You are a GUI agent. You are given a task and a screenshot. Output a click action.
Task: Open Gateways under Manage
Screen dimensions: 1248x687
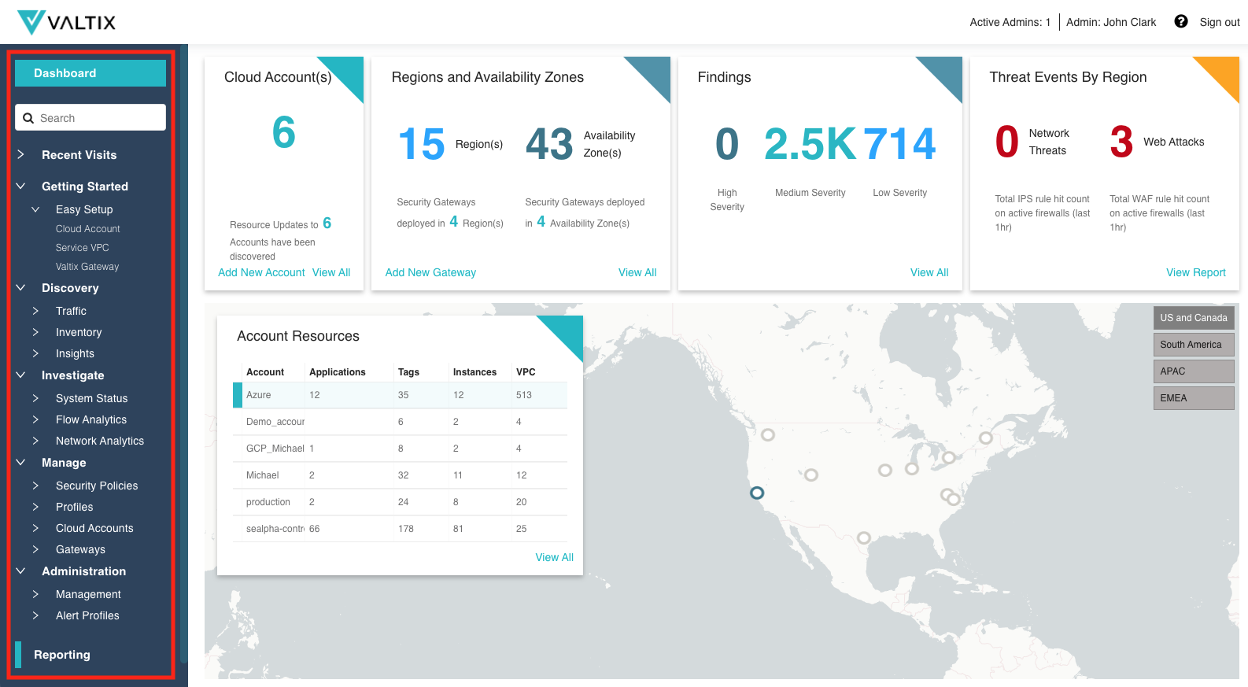coord(80,549)
